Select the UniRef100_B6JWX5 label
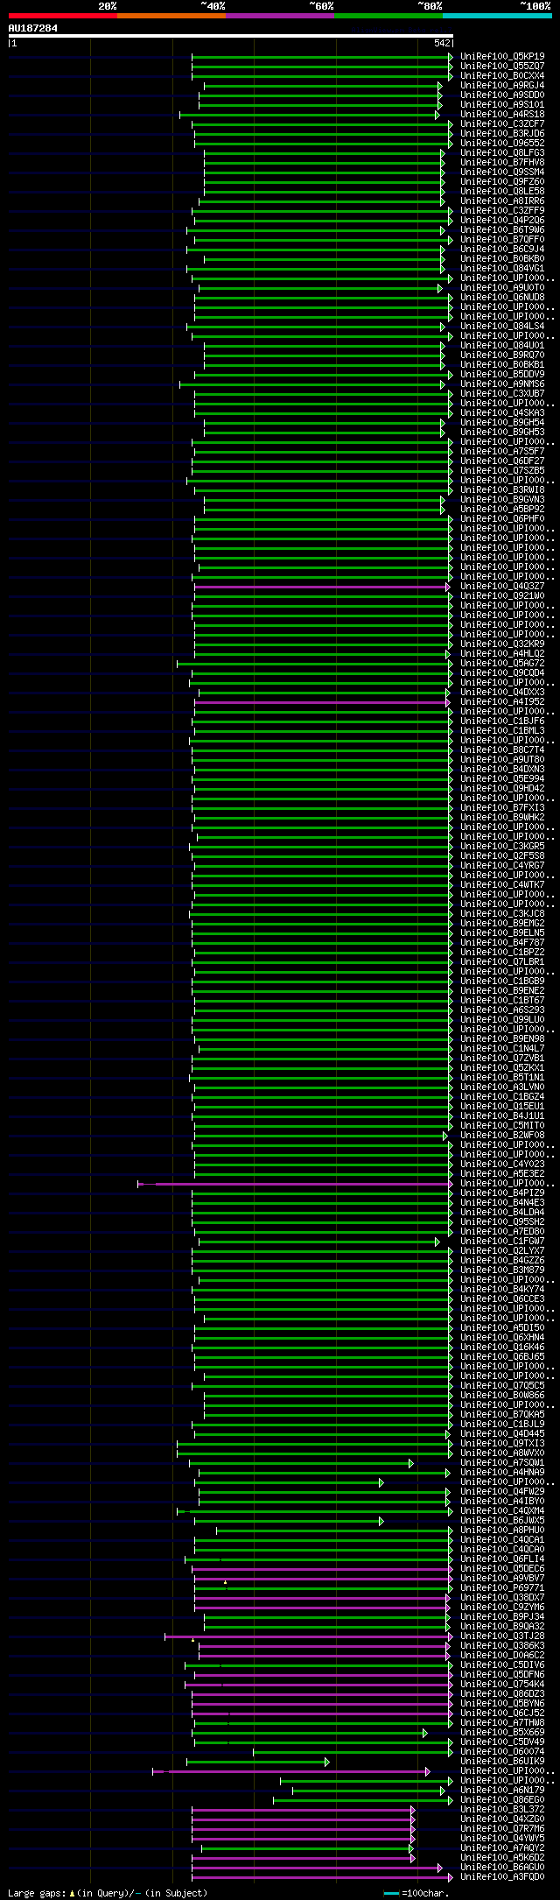560x1900 pixels. [x=502, y=1520]
